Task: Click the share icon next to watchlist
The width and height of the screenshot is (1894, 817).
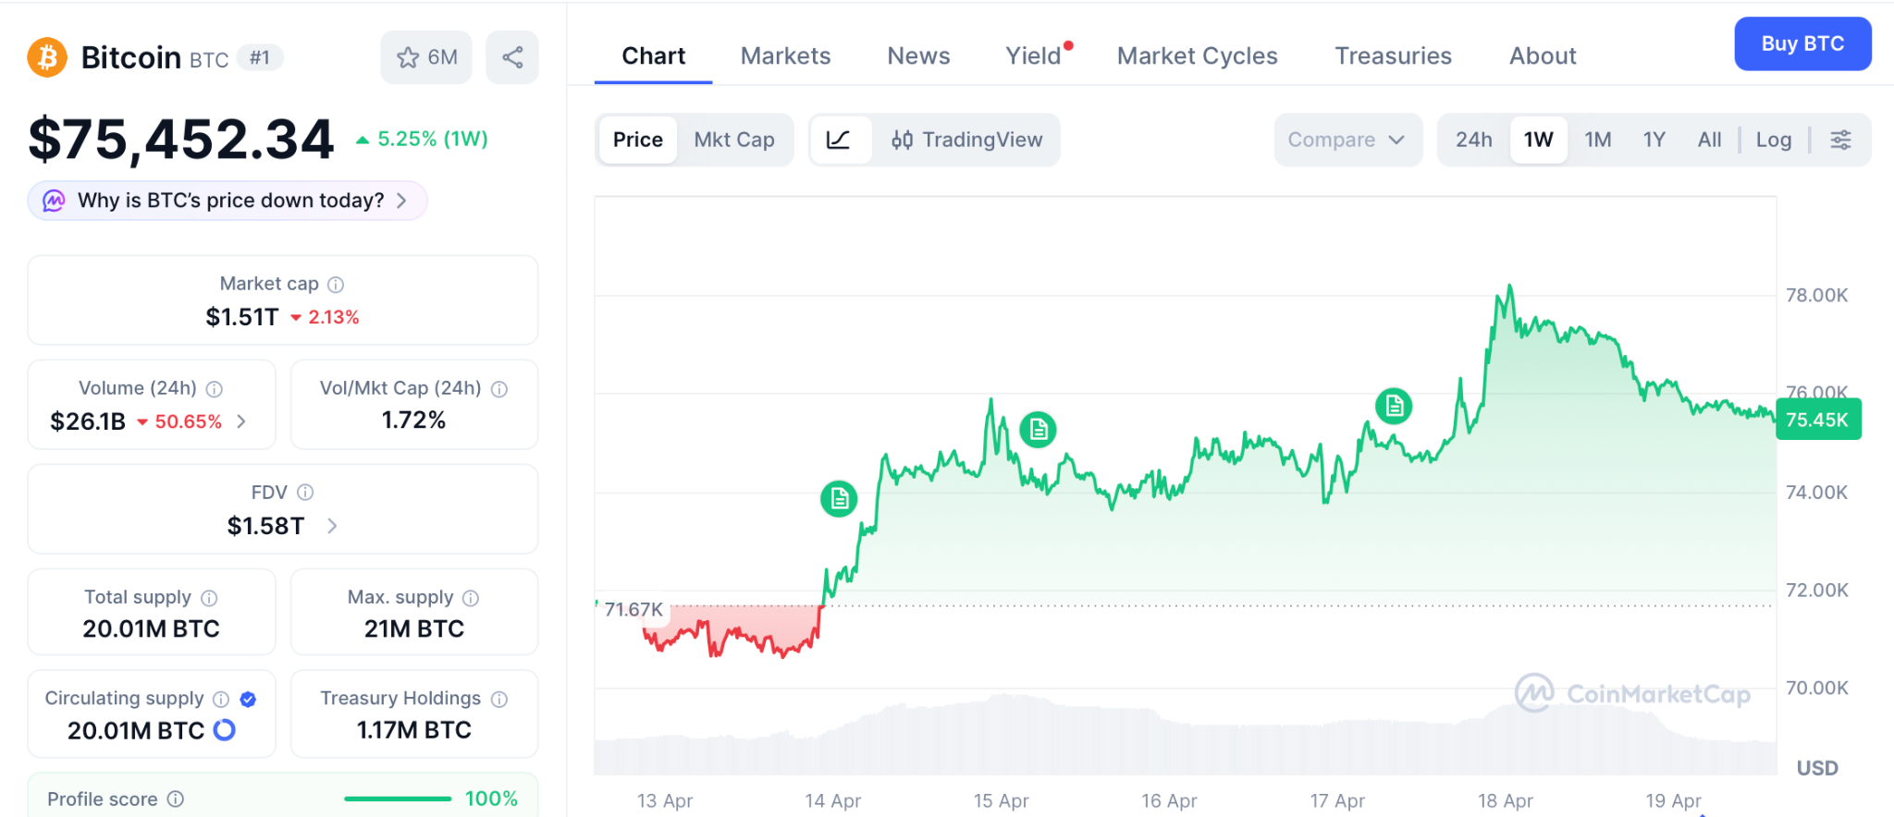Action: tap(512, 57)
